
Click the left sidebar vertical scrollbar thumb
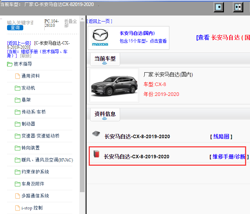[82, 106]
